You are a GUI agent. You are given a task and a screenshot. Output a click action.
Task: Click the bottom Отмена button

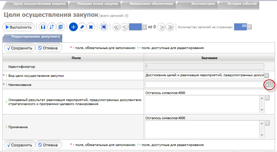[x=49, y=145]
